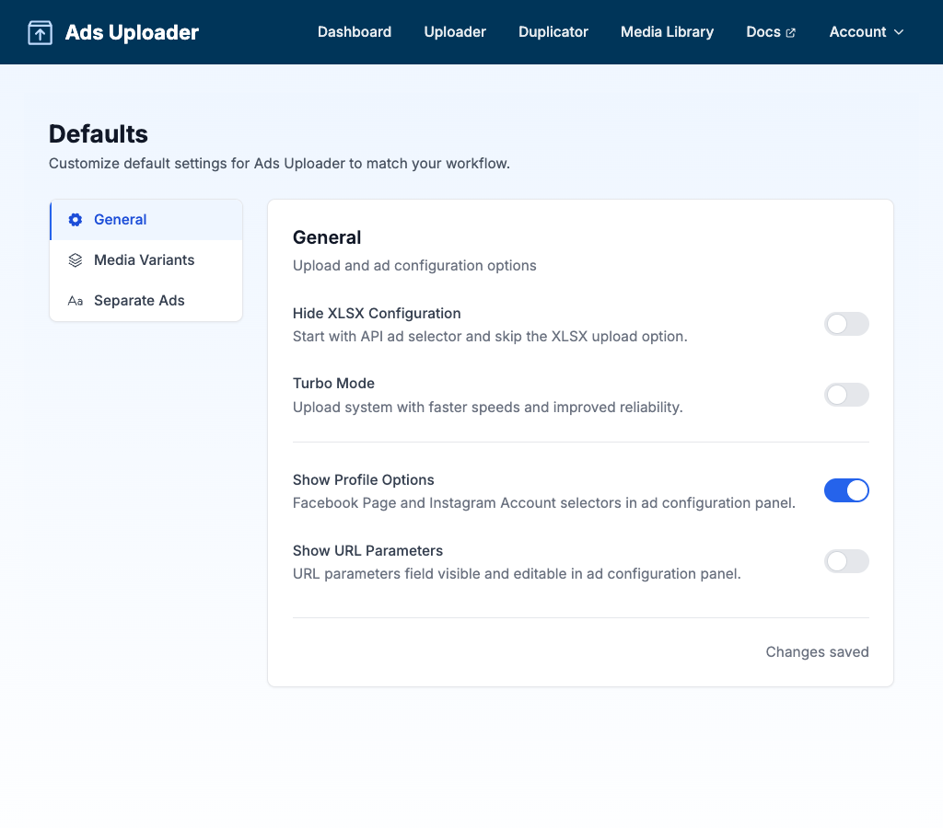
Task: Switch to the Separate Ads tab
Action: (x=139, y=301)
